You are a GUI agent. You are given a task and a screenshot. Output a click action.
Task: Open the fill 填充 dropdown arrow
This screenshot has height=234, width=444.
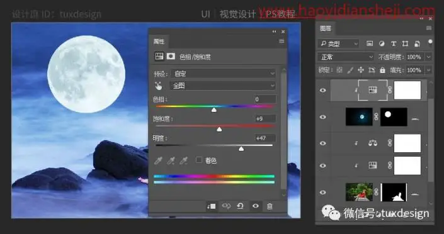click(x=429, y=70)
